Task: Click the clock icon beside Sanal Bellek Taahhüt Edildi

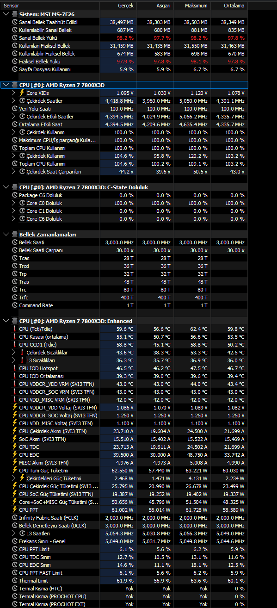Action: [x=14, y=22]
